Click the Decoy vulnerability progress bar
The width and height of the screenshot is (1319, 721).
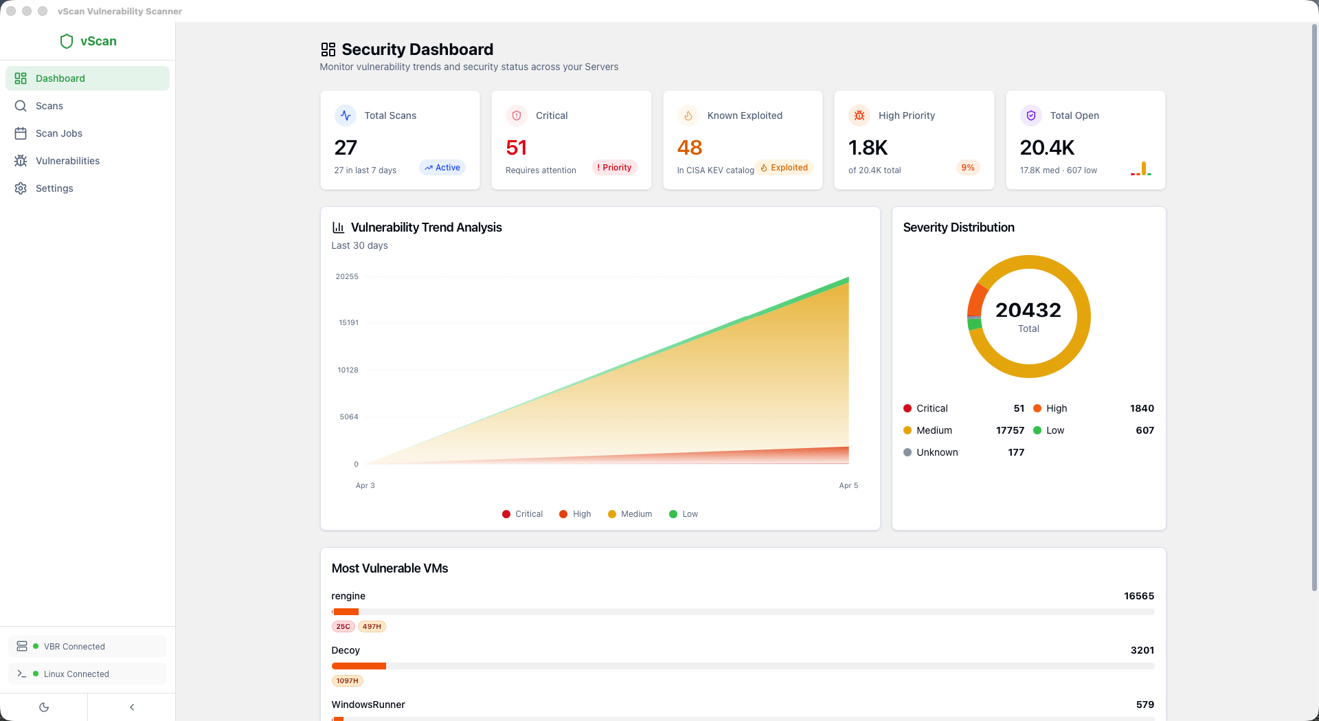point(743,666)
